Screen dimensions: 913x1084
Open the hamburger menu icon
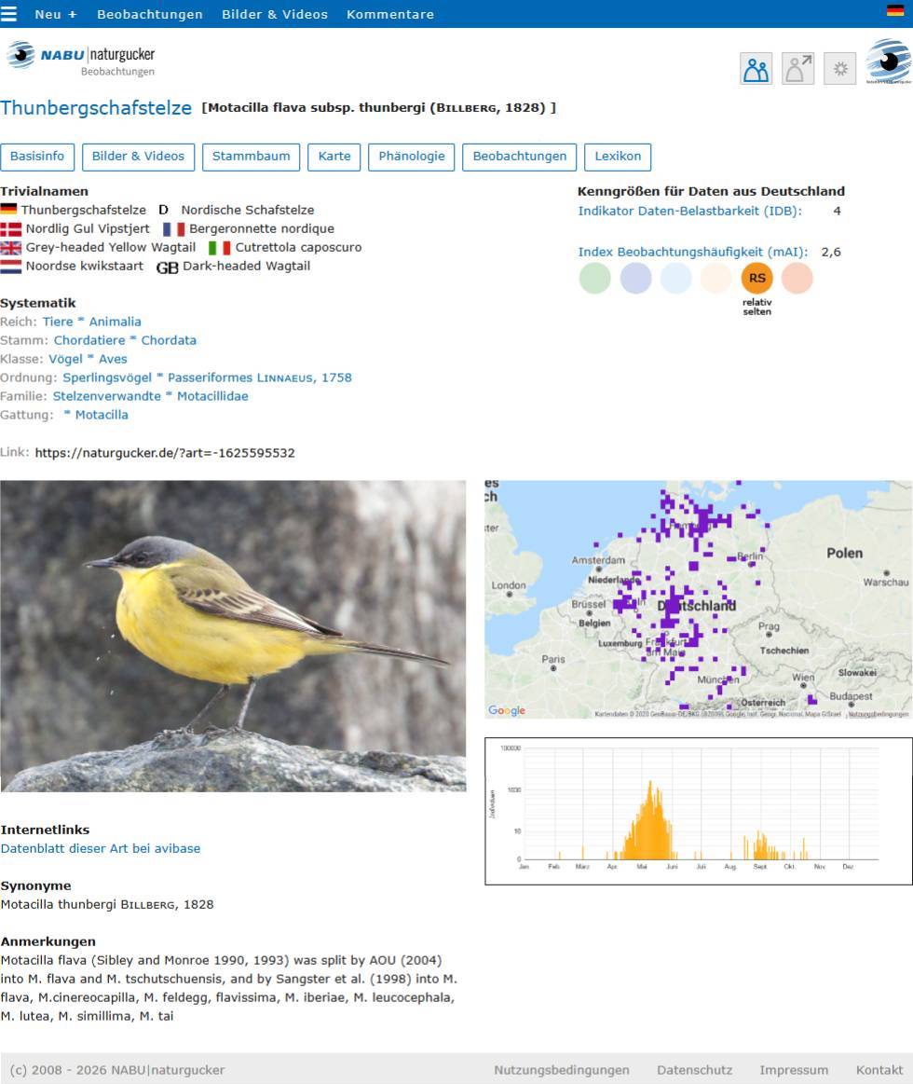tap(8, 14)
